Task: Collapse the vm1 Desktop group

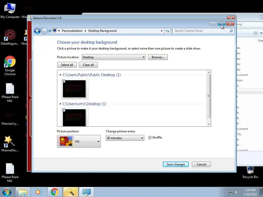Action: click(60, 104)
